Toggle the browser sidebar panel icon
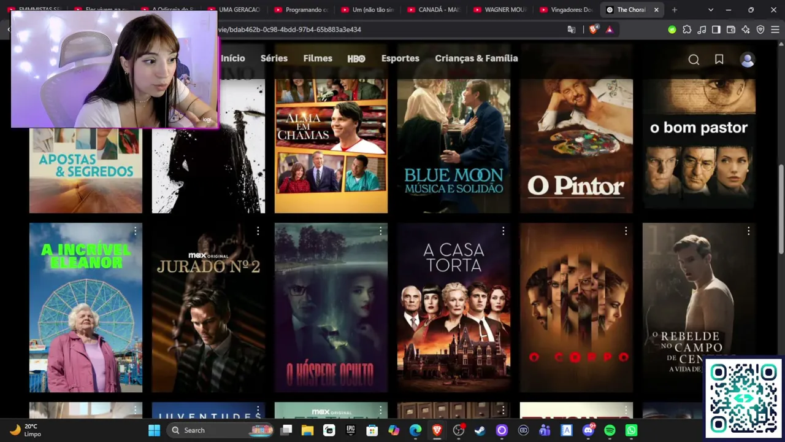 click(716, 29)
